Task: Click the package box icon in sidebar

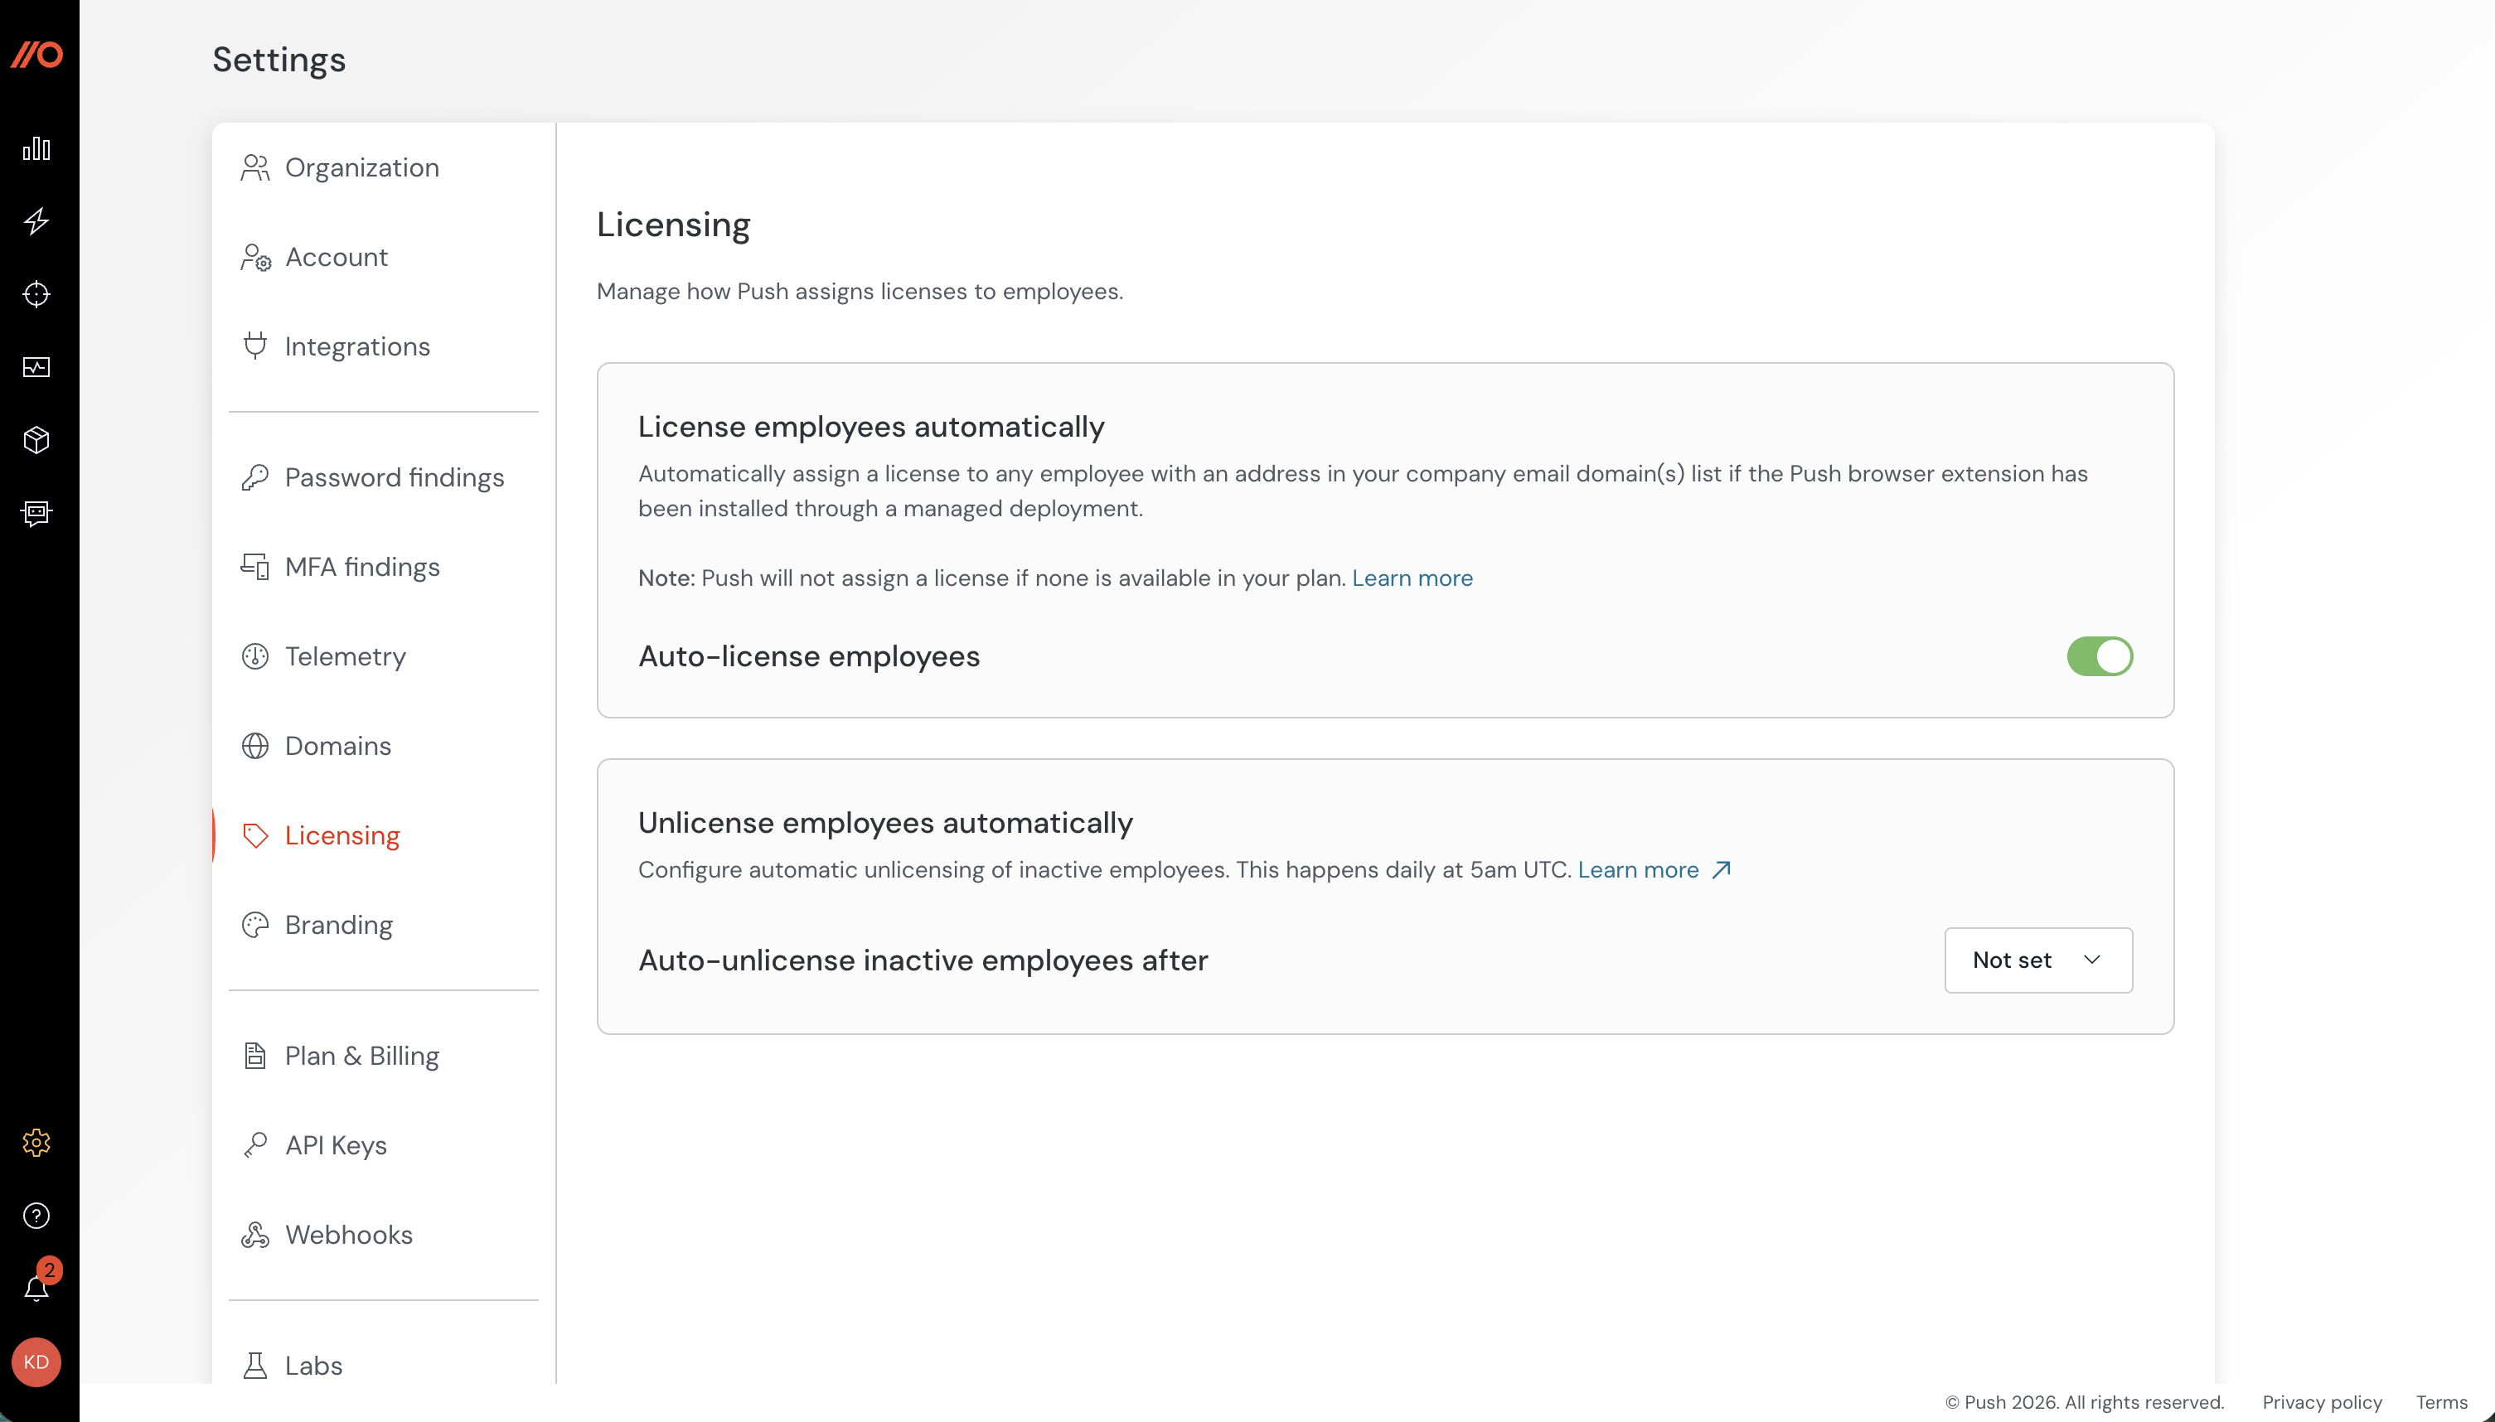Action: (36, 441)
